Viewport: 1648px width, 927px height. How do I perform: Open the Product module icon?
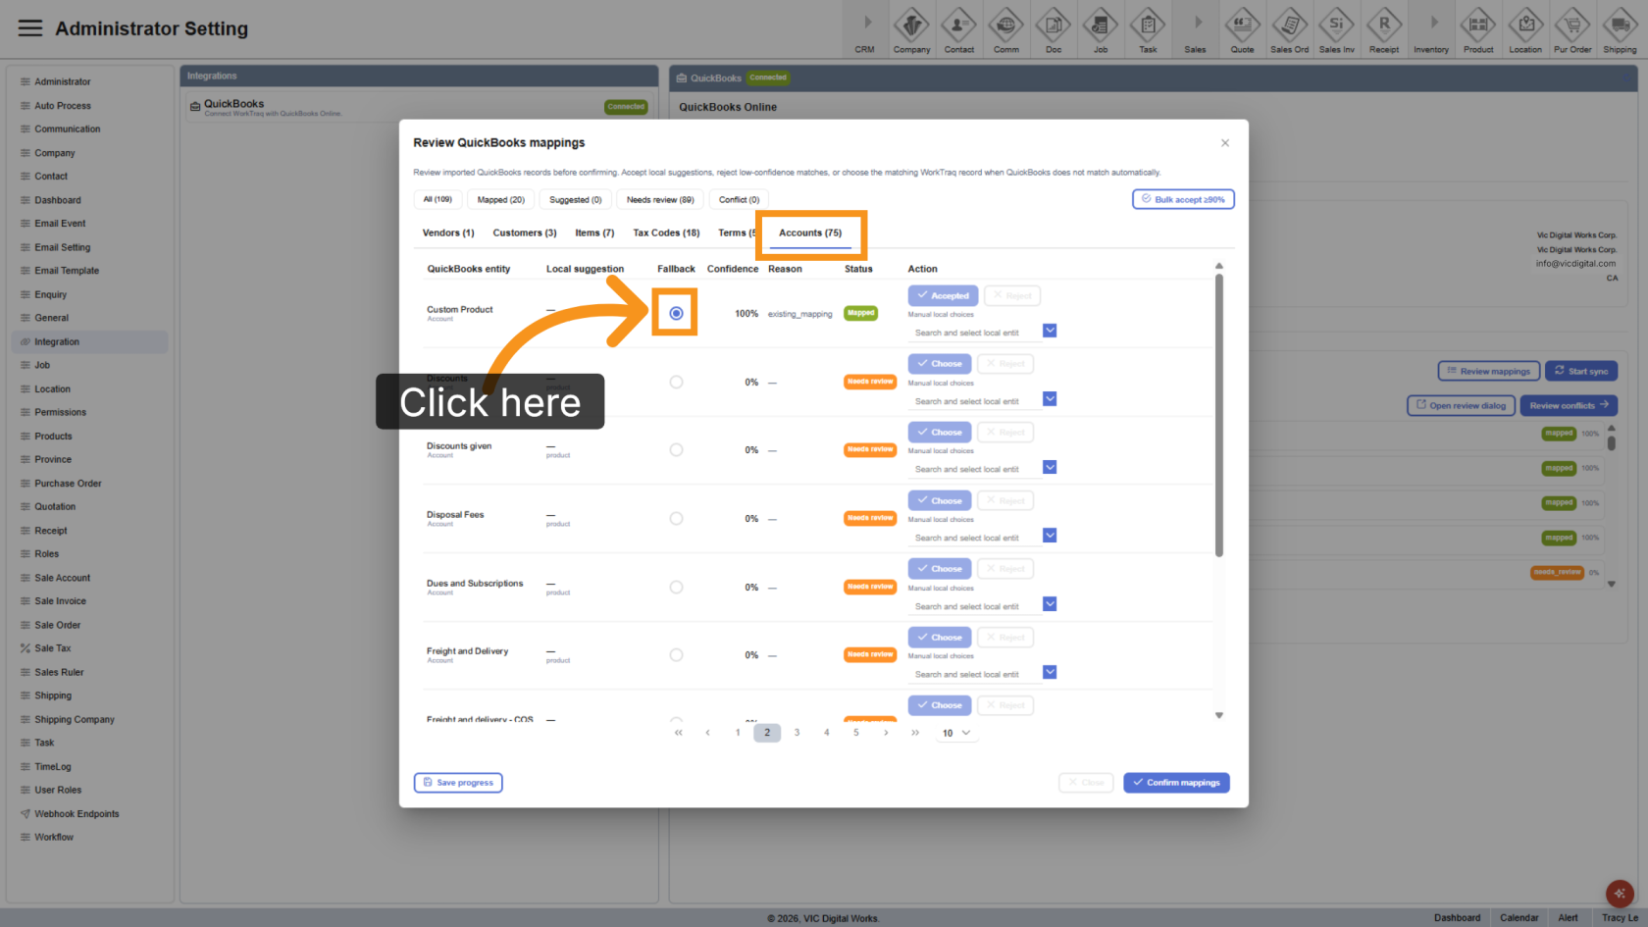click(1478, 29)
